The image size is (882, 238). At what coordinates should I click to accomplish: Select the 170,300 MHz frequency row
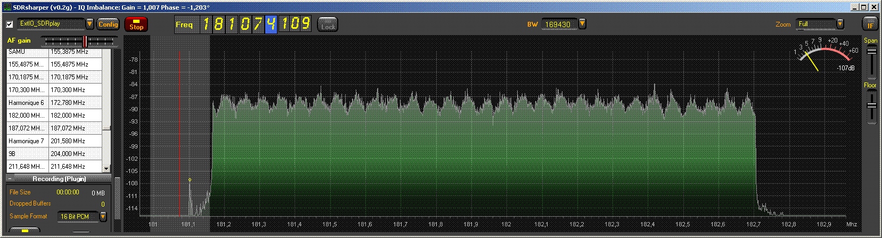click(54, 90)
